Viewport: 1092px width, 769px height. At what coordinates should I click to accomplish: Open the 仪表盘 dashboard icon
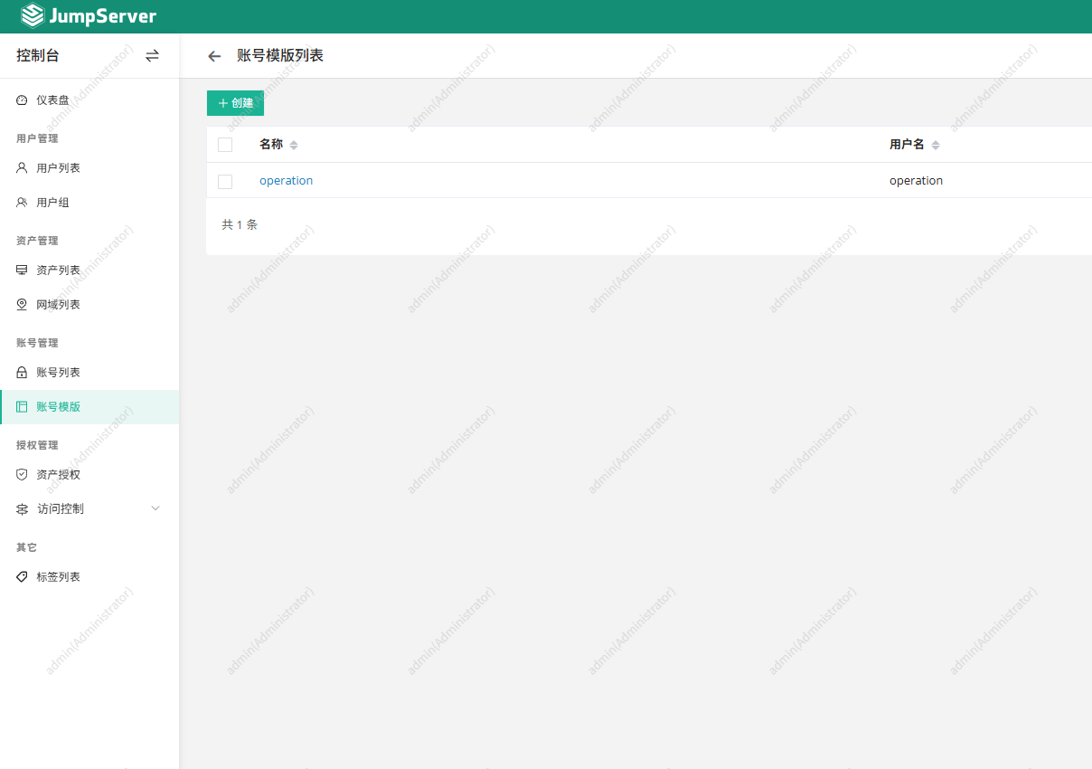pyautogui.click(x=21, y=100)
